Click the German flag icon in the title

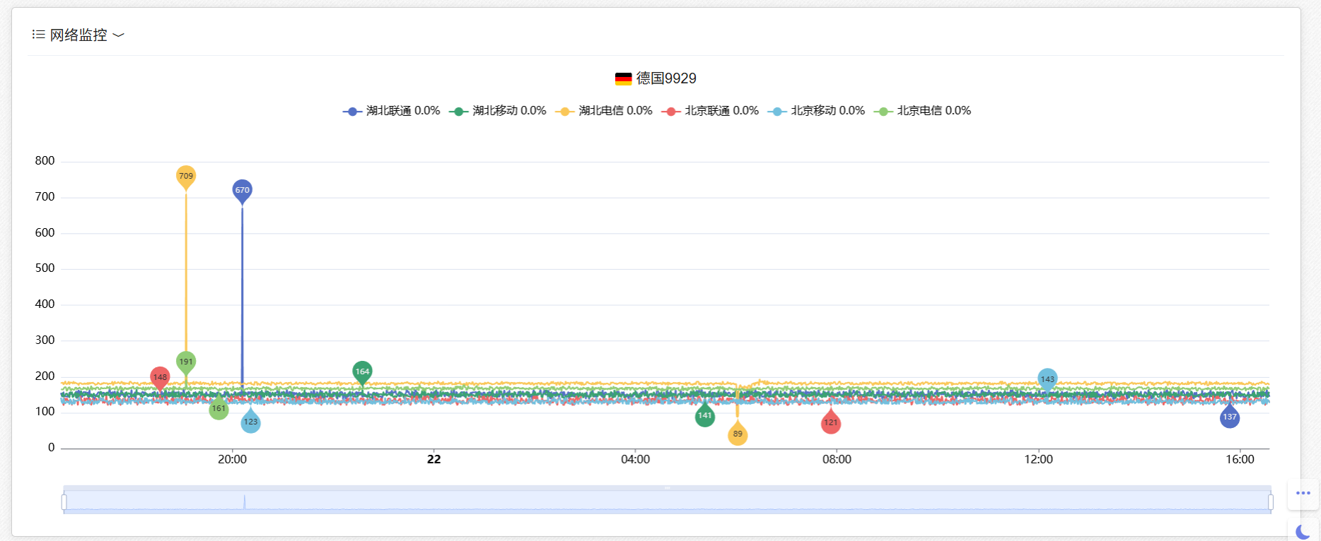[x=623, y=78]
